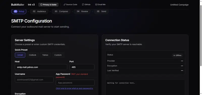Viewport: 202px width, 95px height.
Task: Open the app password help link
Action: (74, 88)
